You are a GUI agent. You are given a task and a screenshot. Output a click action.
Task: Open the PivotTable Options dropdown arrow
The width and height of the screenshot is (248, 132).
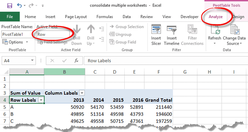[27, 42]
